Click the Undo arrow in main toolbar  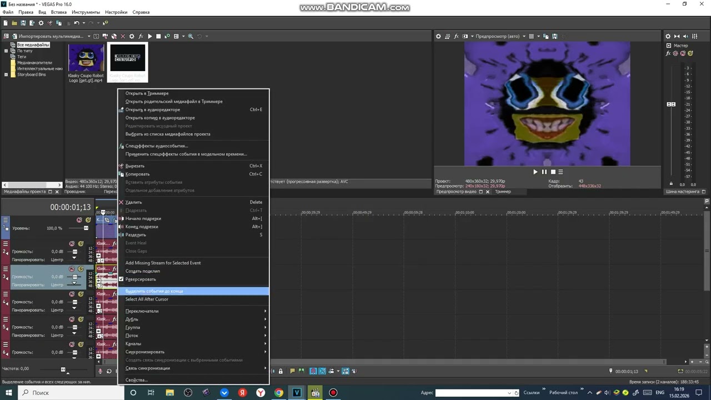(x=77, y=23)
